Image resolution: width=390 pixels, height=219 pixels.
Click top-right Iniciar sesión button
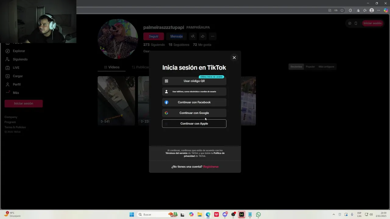372,23
